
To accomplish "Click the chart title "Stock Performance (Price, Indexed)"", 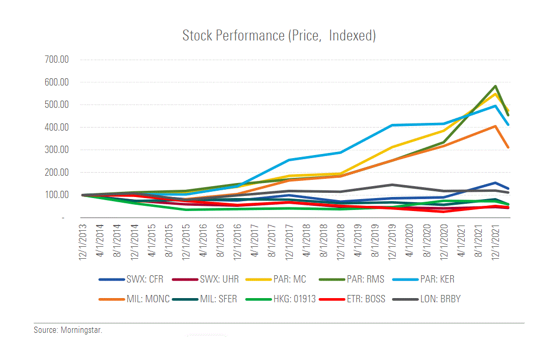I will pyautogui.click(x=279, y=36).
